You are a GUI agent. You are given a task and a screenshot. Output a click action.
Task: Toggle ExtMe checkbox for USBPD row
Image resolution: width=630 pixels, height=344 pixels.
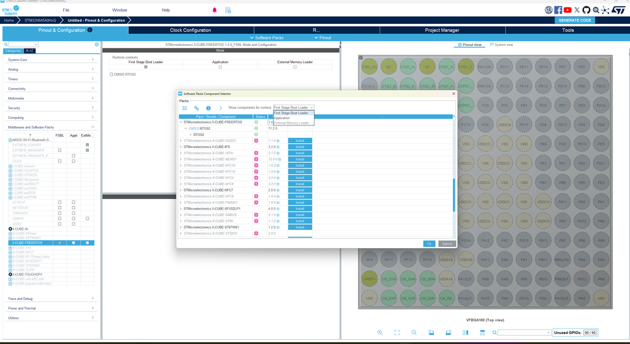pyautogui.click(x=87, y=219)
